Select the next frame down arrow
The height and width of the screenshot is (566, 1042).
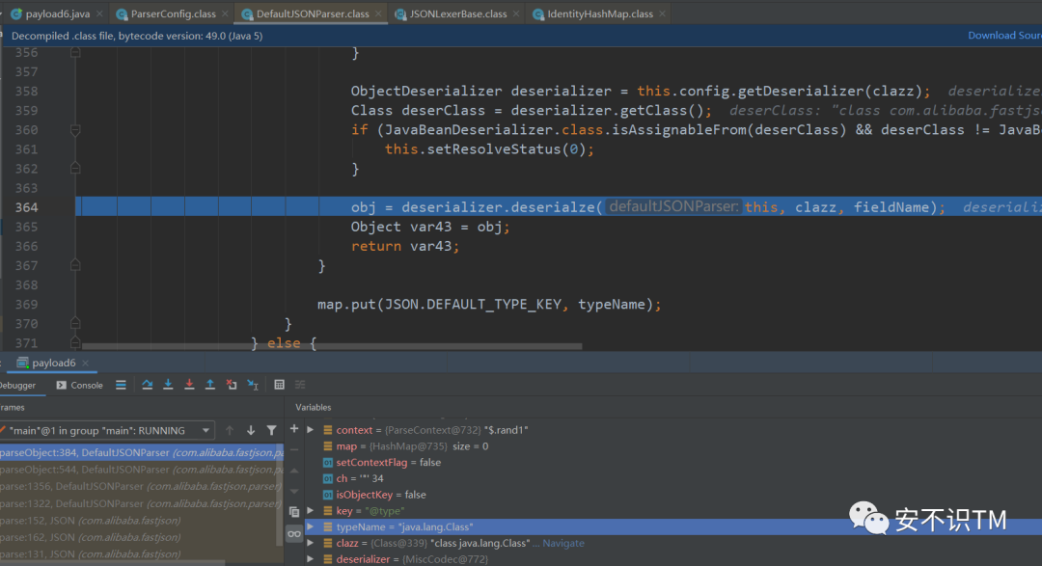(251, 430)
